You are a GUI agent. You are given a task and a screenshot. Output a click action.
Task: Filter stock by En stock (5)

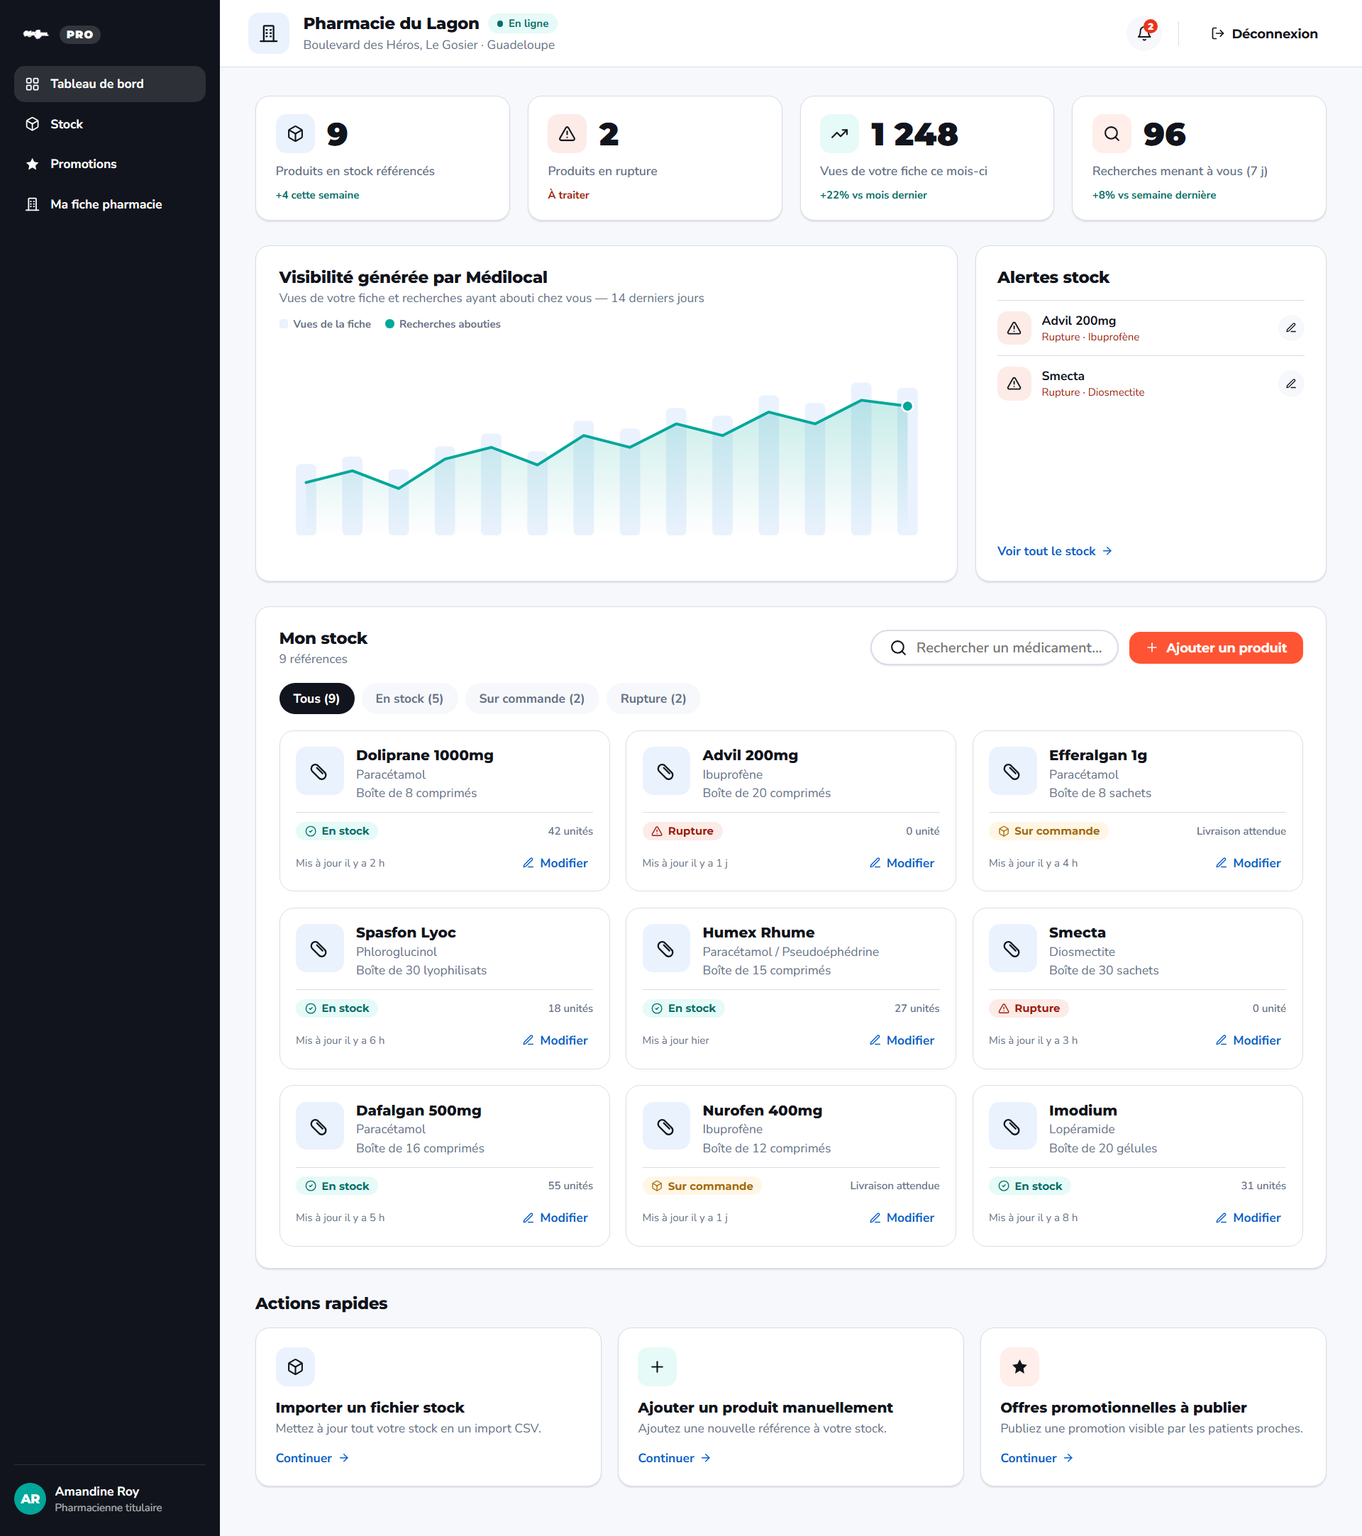tap(409, 698)
